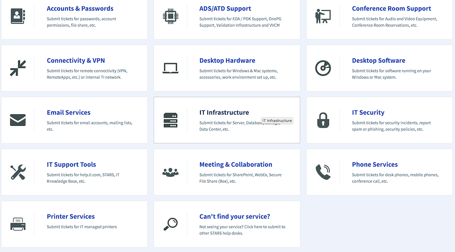455x252 pixels.
Task: Go to the Phone Services heading
Action: [374, 165]
